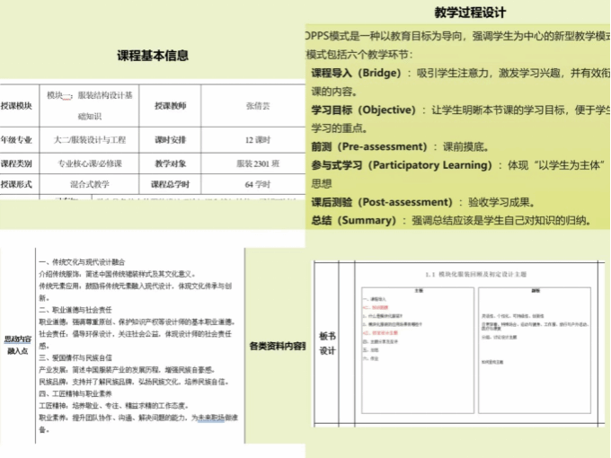This screenshot has height=458, width=611.
Task: Select the 学习目标 (Objective) term
Action: (364, 110)
